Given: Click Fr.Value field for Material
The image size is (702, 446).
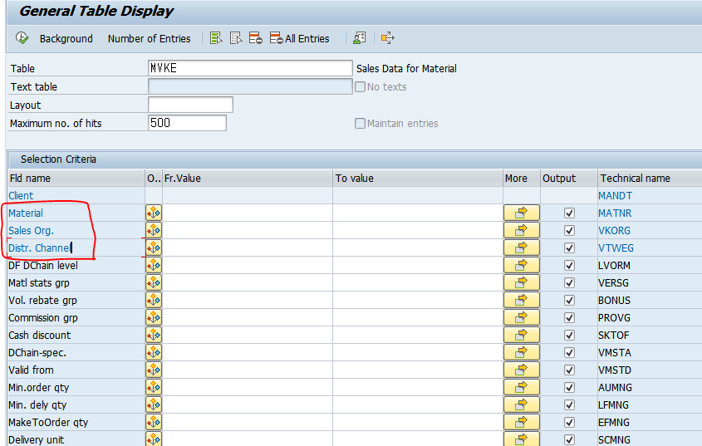Looking at the screenshot, I should click(x=247, y=213).
